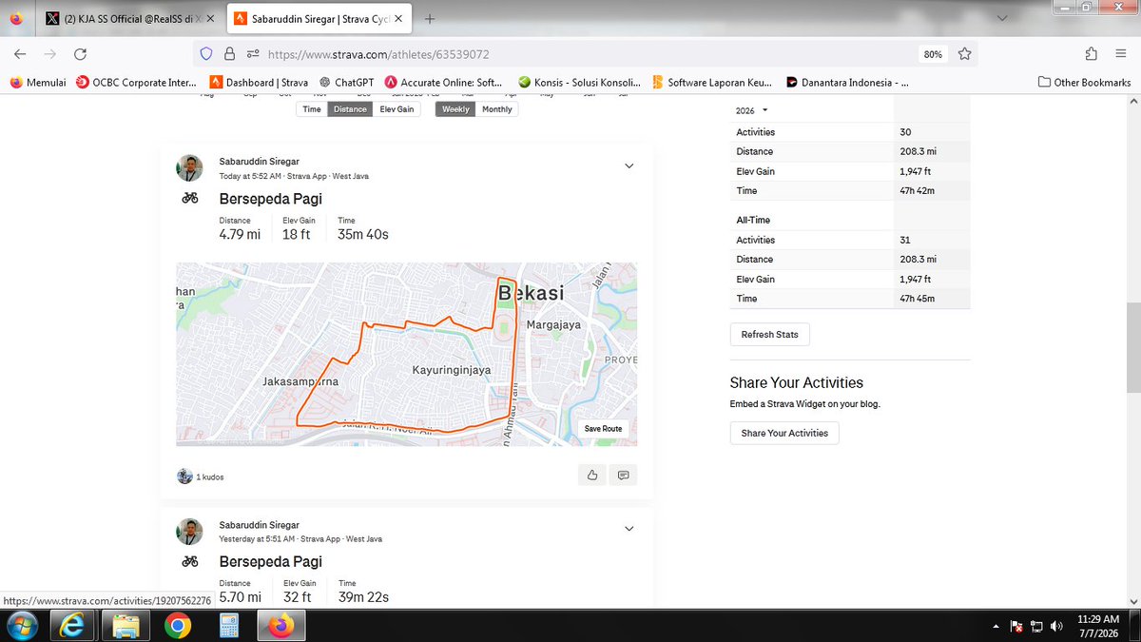Select the Sabaruddin Siregar Strava tab

tap(319, 18)
